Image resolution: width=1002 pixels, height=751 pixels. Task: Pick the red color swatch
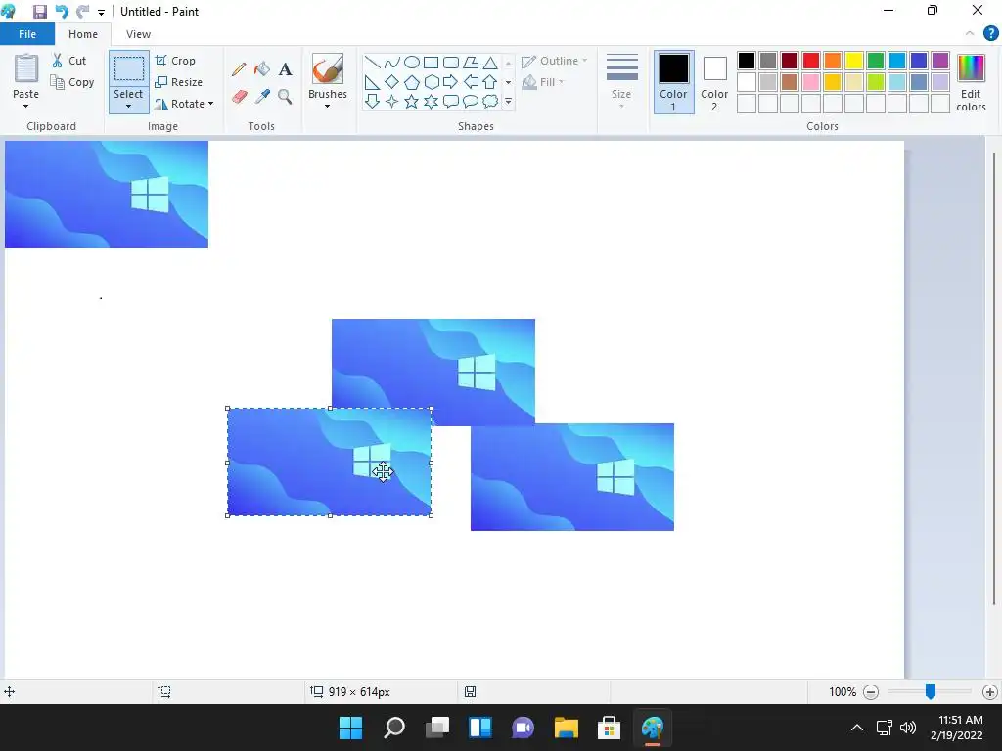click(811, 61)
